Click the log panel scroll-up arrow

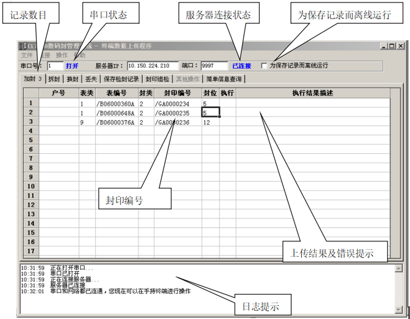[398, 269]
